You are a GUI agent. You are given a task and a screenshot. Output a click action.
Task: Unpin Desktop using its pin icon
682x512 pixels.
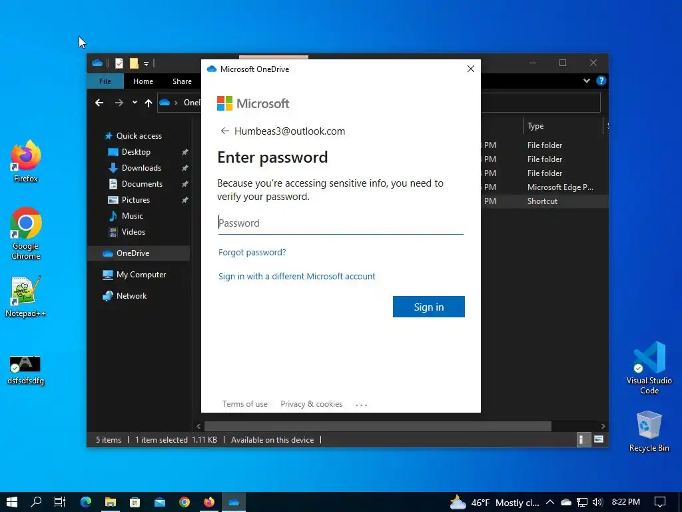[x=185, y=152]
